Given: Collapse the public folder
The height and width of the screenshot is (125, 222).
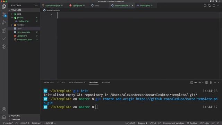Looking at the screenshot, I should [x=24, y=18].
